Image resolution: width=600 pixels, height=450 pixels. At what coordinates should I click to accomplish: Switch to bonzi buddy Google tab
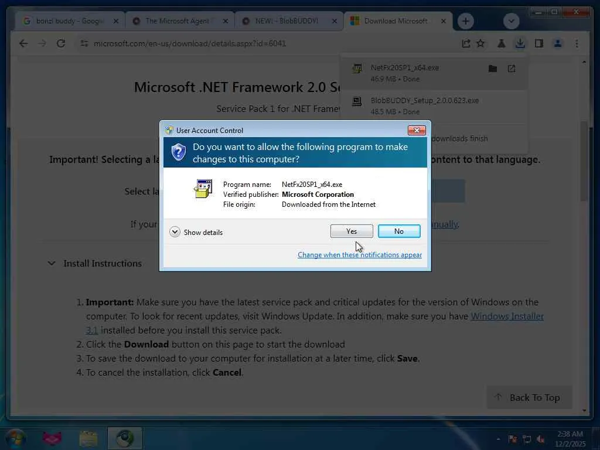pos(70,21)
